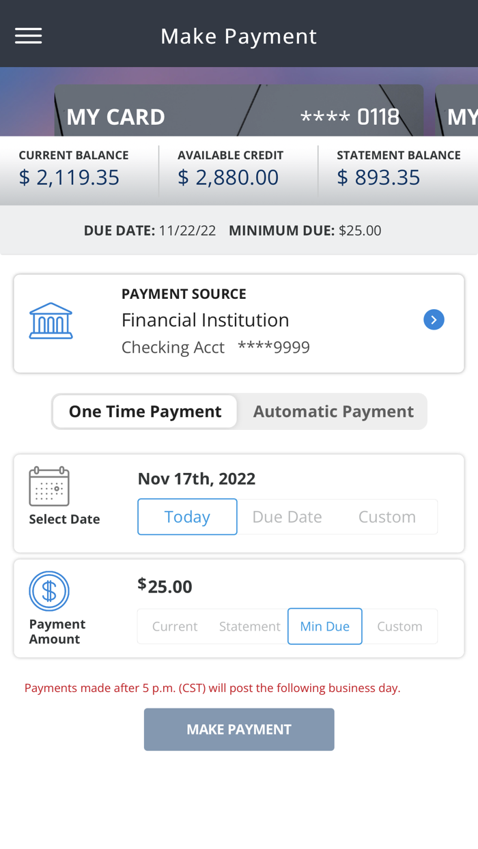Click the Min Due amount button
The image size is (478, 849).
coord(324,626)
